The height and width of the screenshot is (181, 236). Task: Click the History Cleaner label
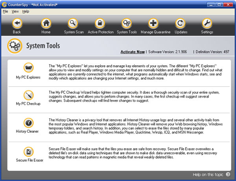(x=27, y=131)
